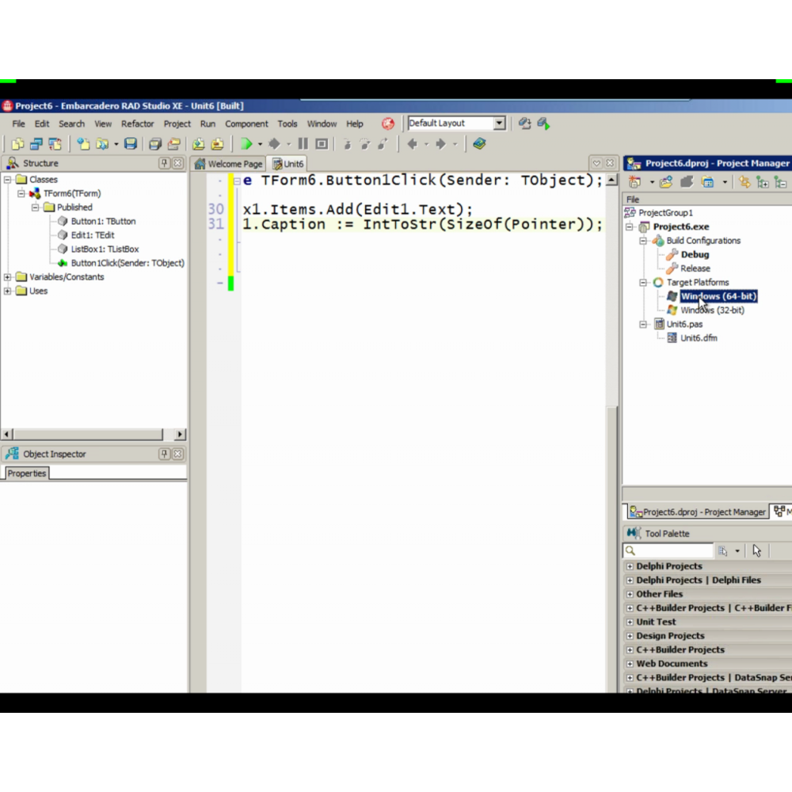Image resolution: width=792 pixels, height=792 pixels.
Task: Select the Release build configuration
Action: pyautogui.click(x=695, y=268)
